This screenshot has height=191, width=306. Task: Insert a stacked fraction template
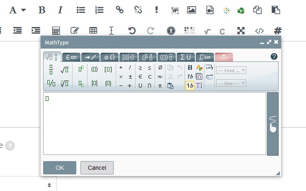click(x=51, y=70)
